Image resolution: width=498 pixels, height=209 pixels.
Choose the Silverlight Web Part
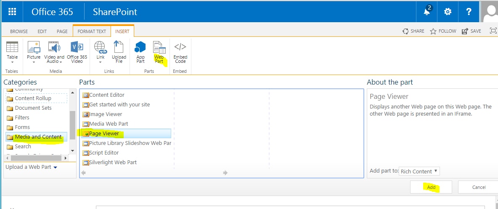tap(110, 162)
